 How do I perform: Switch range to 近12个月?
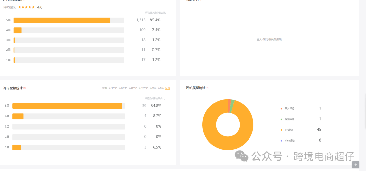tap(144, 88)
